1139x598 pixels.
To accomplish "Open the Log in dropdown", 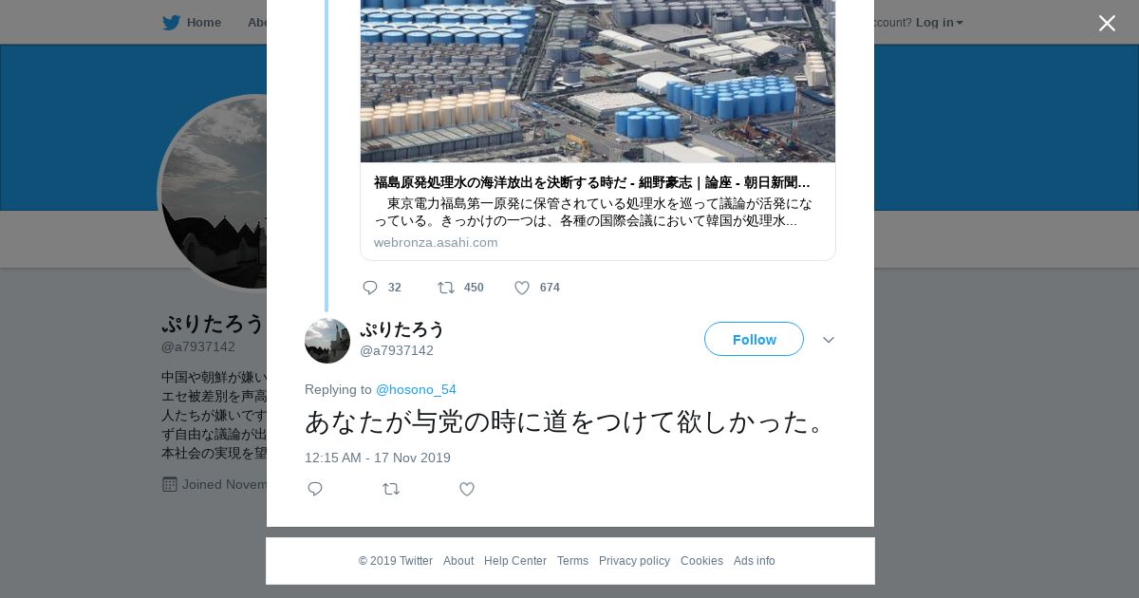I will click(939, 23).
